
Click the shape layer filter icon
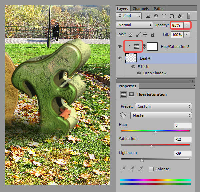point(172,16)
